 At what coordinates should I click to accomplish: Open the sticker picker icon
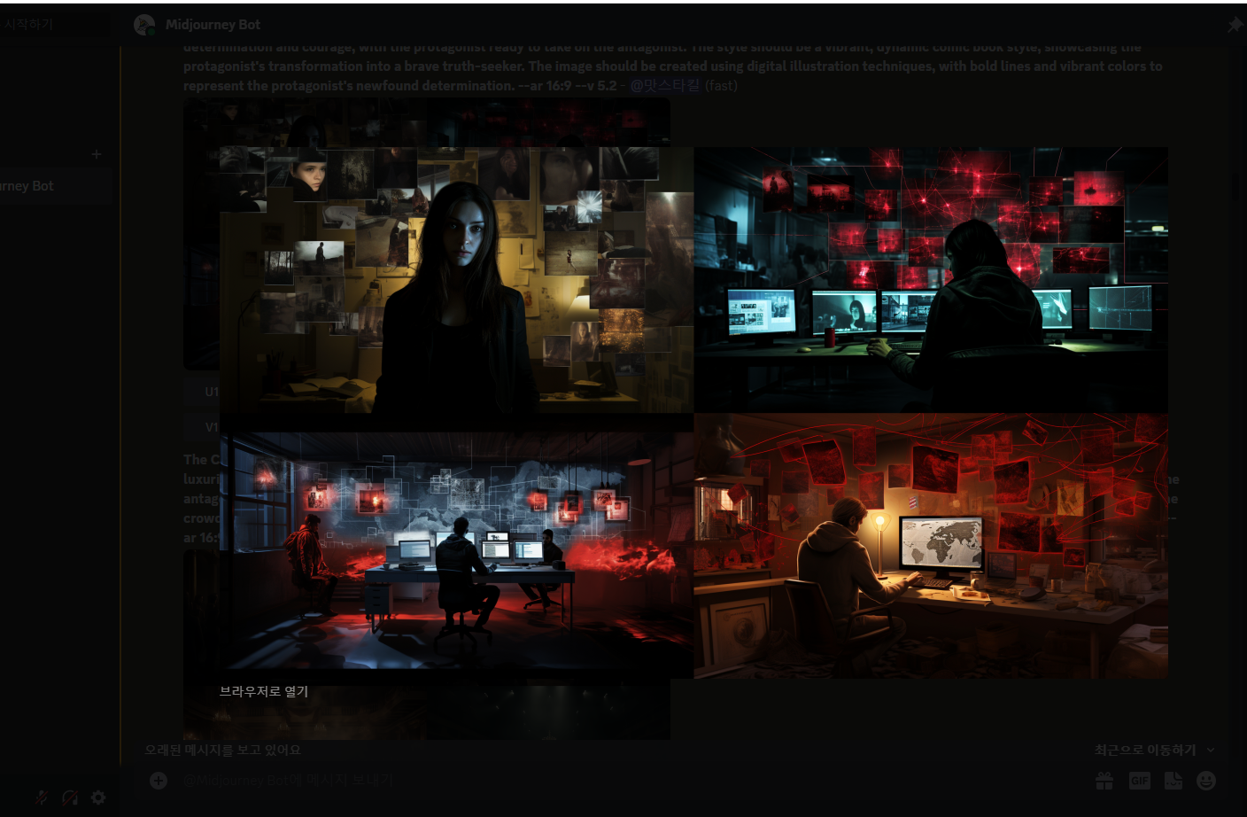pos(1173,781)
